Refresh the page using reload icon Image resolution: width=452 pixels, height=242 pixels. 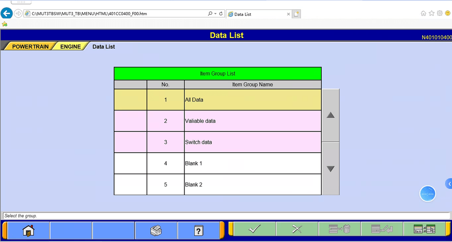(221, 14)
